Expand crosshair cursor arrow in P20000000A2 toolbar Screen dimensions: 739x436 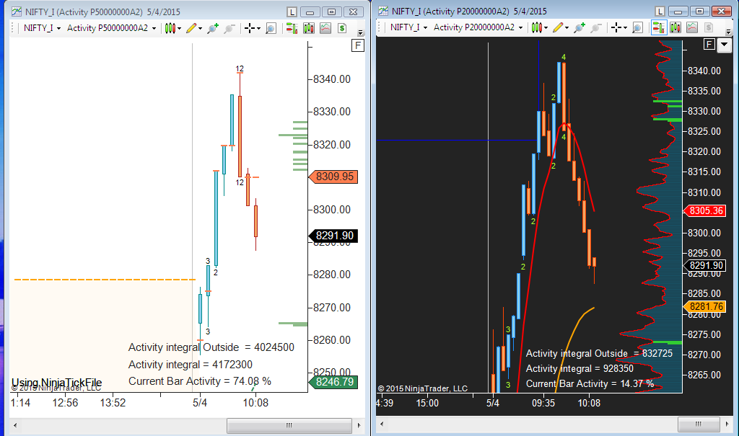626,28
